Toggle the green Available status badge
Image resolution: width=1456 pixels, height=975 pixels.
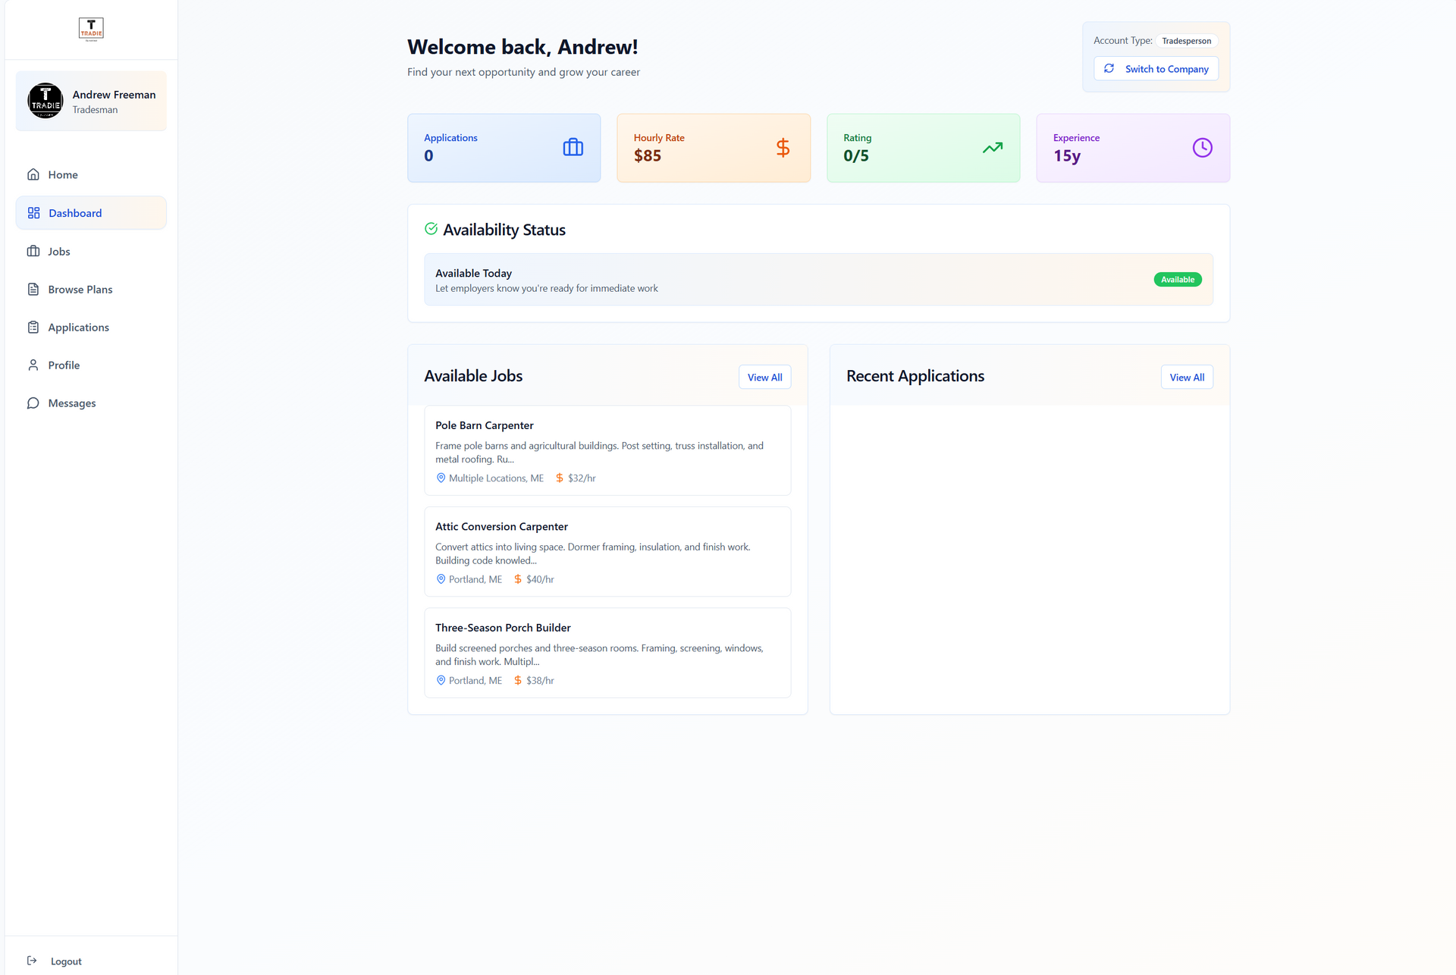point(1177,280)
